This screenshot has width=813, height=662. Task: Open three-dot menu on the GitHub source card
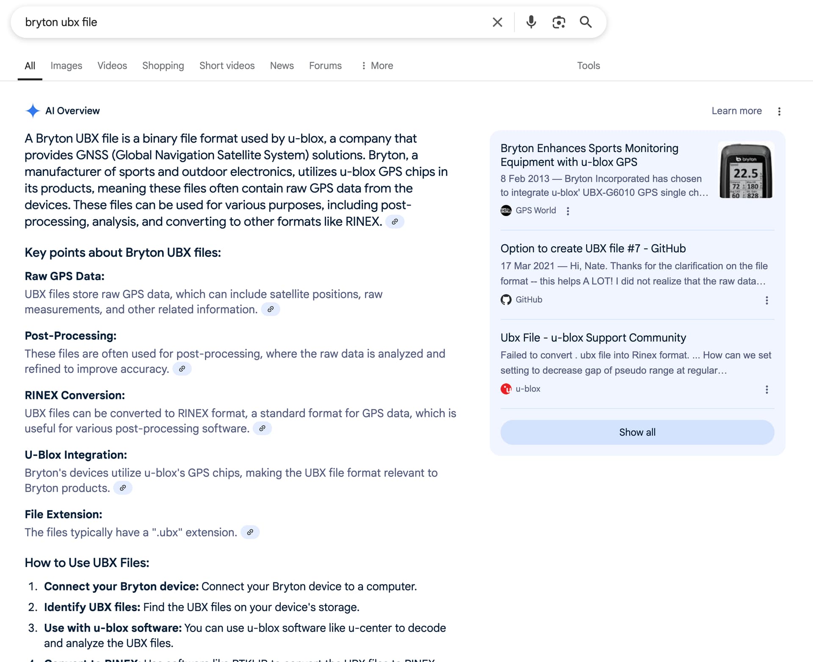(x=766, y=300)
